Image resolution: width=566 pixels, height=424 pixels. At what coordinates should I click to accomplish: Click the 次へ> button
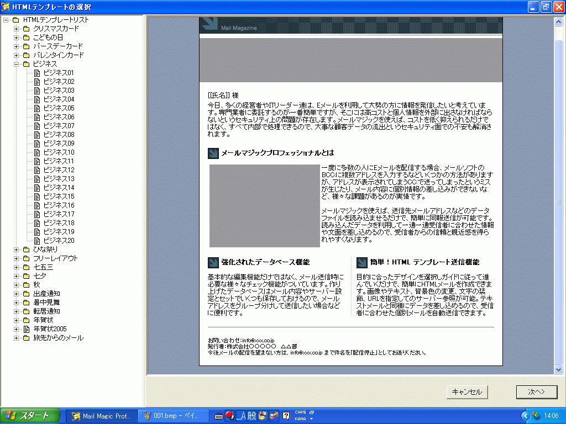coord(536,392)
